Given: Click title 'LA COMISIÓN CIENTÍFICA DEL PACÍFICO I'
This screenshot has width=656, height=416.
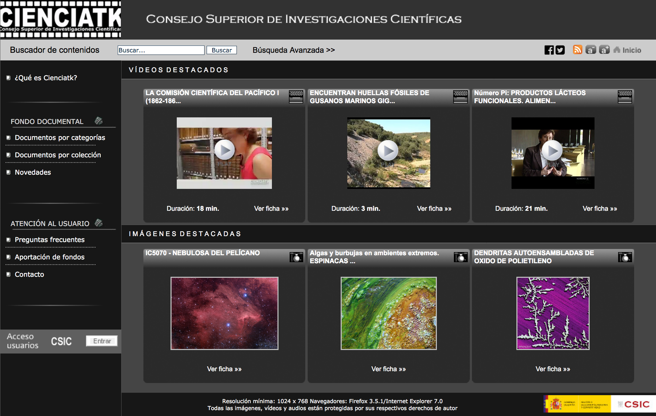Looking at the screenshot, I should pyautogui.click(x=212, y=97).
